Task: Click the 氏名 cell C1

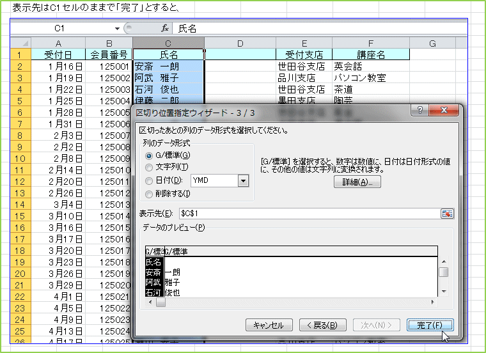Action: click(168, 55)
